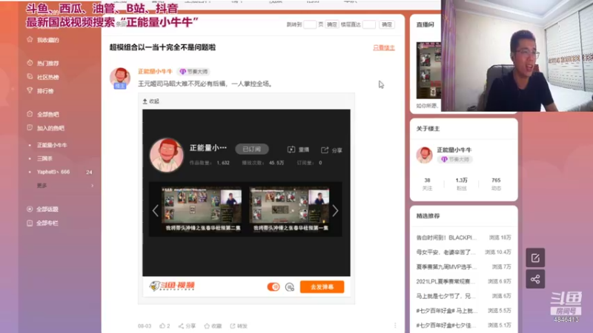Image resolution: width=593 pixels, height=333 pixels.
Task: Open the 1.3万 粉丝 followers count
Action: click(461, 184)
